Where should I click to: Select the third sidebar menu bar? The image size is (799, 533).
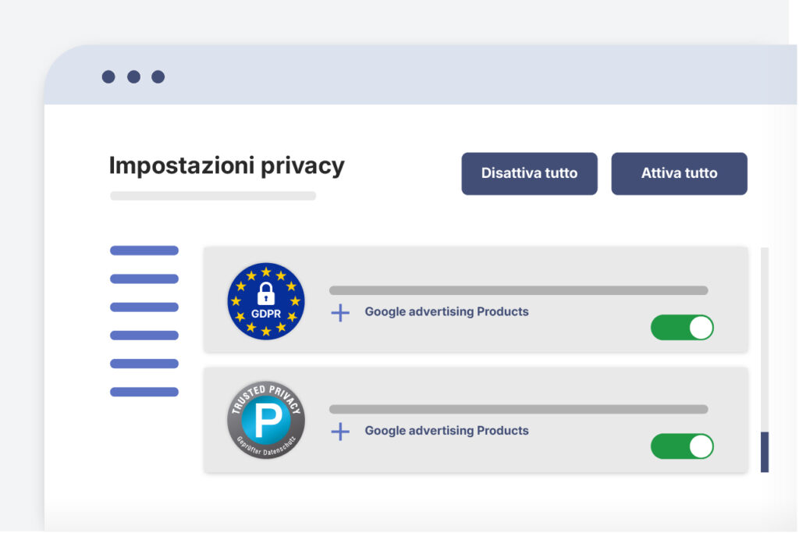[144, 307]
